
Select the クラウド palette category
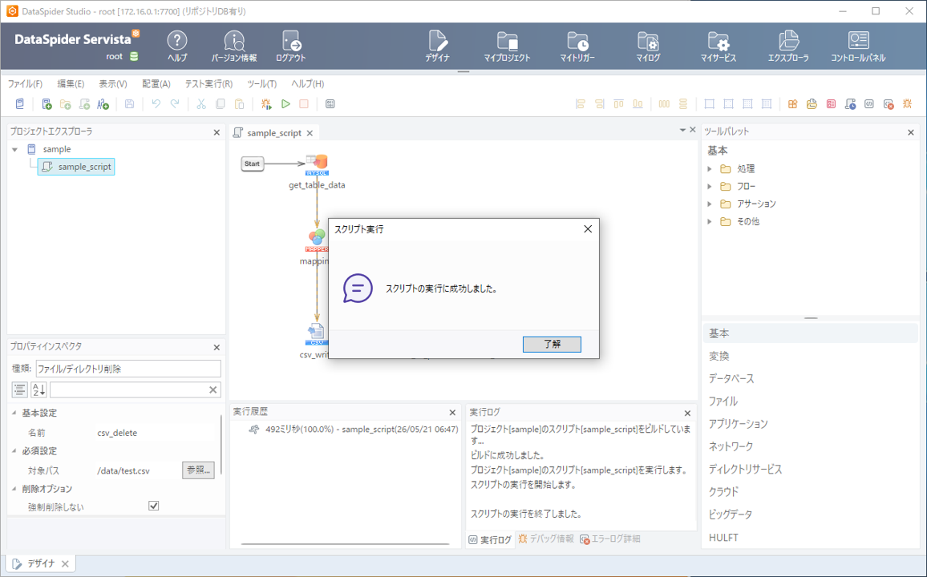click(723, 491)
